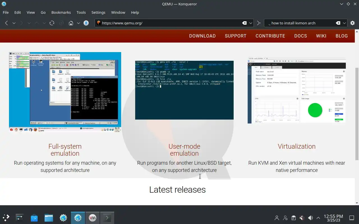This screenshot has height=224, width=359.
Task: Open the Up arrow's dropdown chevron
Action: pos(44,23)
